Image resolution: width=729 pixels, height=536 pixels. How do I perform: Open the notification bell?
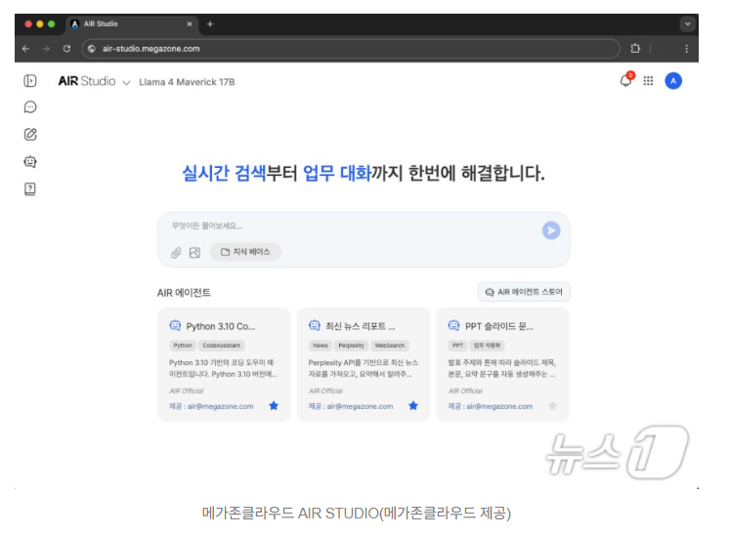click(626, 80)
